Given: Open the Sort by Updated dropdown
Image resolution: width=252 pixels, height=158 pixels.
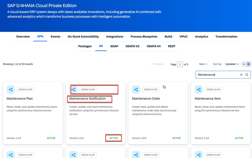Looking at the screenshot, I should 232,64.
